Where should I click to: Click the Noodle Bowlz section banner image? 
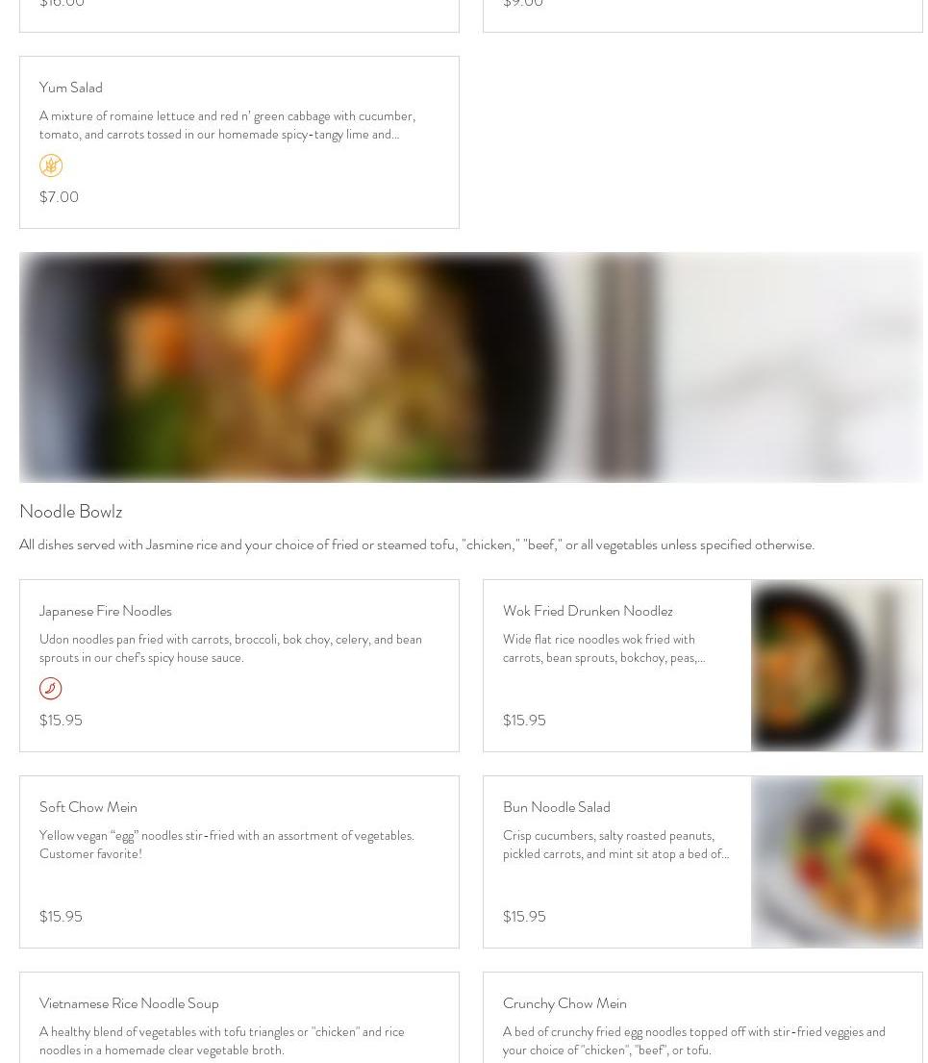point(471,367)
